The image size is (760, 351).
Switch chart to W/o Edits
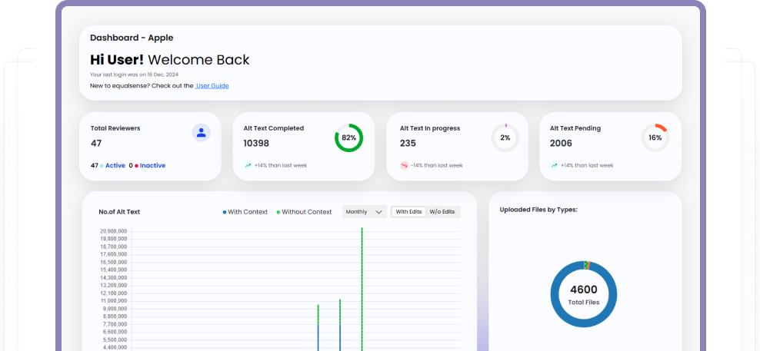[x=442, y=212]
